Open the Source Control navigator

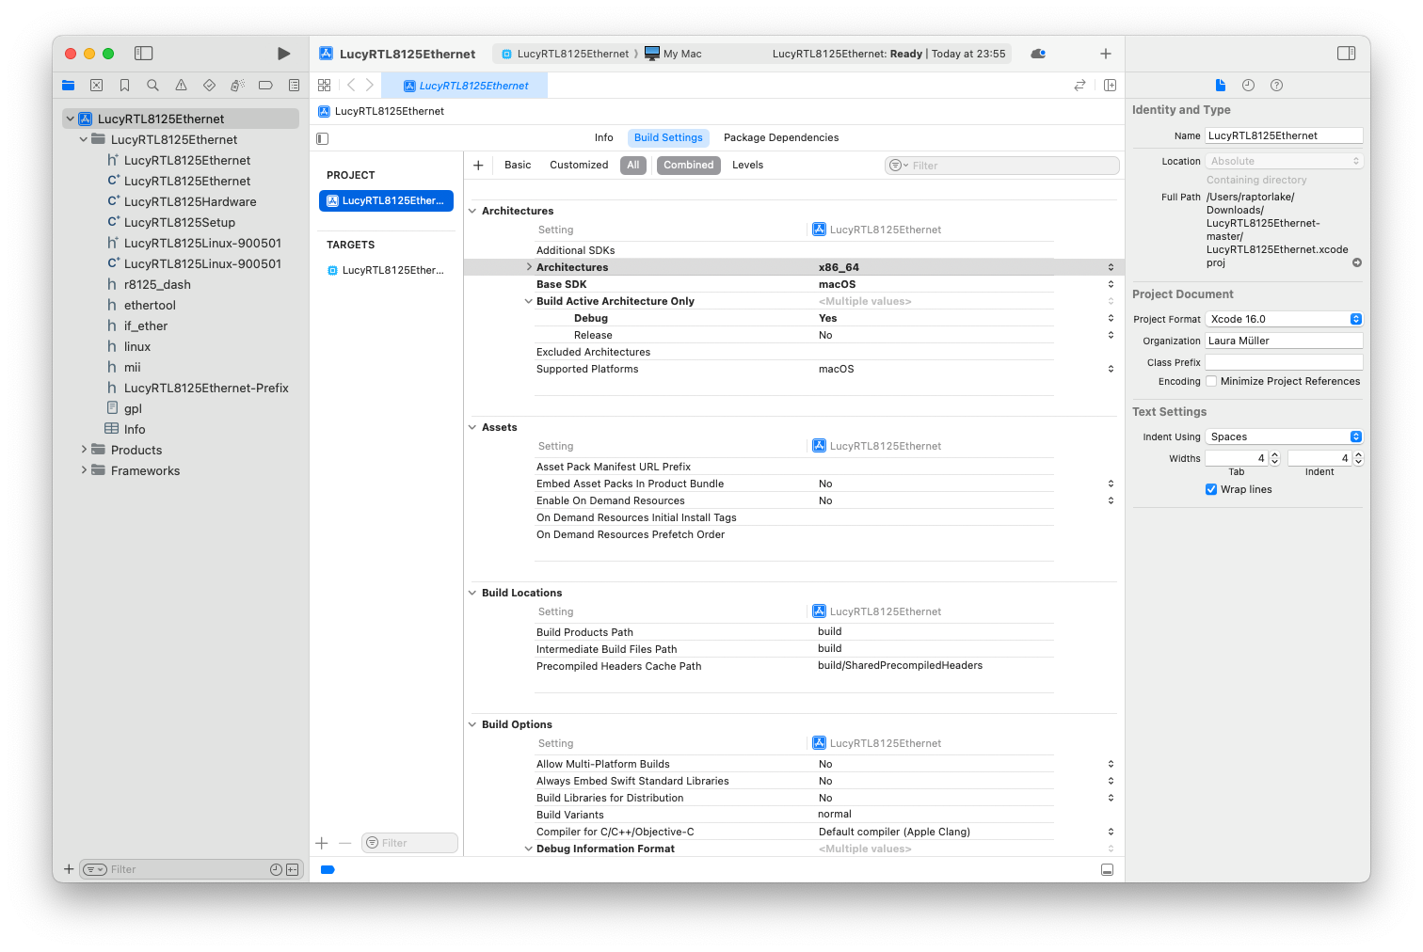(x=96, y=86)
